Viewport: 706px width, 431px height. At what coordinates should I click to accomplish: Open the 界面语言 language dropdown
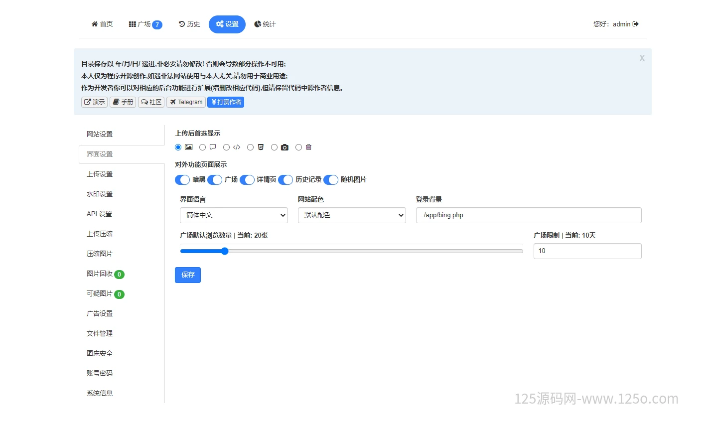234,215
